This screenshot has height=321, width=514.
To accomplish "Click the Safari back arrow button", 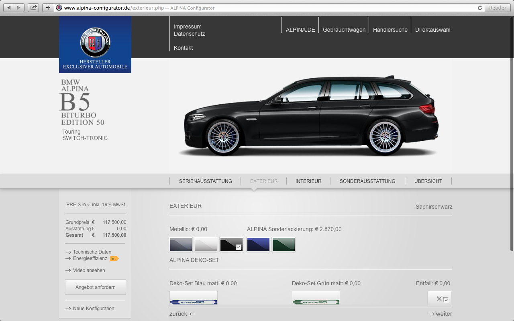I will click(9, 8).
